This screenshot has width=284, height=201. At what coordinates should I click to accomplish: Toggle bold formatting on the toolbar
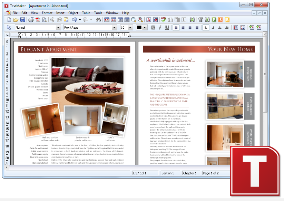pos(153,28)
